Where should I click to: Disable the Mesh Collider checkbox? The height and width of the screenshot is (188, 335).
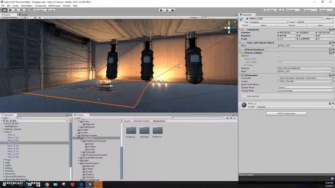coord(245,53)
